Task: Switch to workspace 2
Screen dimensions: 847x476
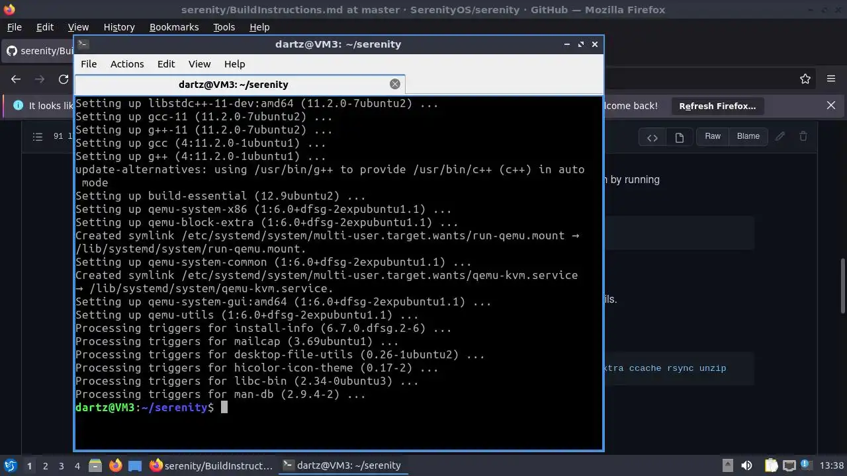Action: pos(45,465)
